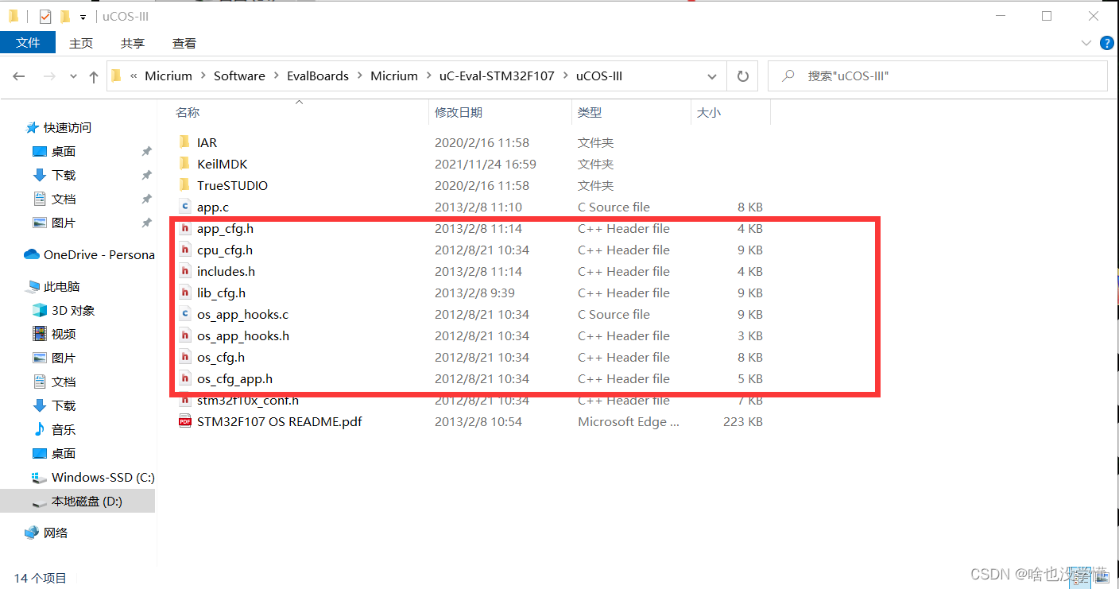Click the KeilMDK folder icon
Image resolution: width=1119 pixels, height=589 pixels.
[185, 164]
